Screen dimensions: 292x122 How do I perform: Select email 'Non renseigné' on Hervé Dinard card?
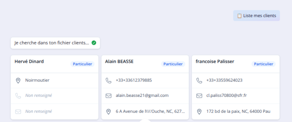(39, 111)
